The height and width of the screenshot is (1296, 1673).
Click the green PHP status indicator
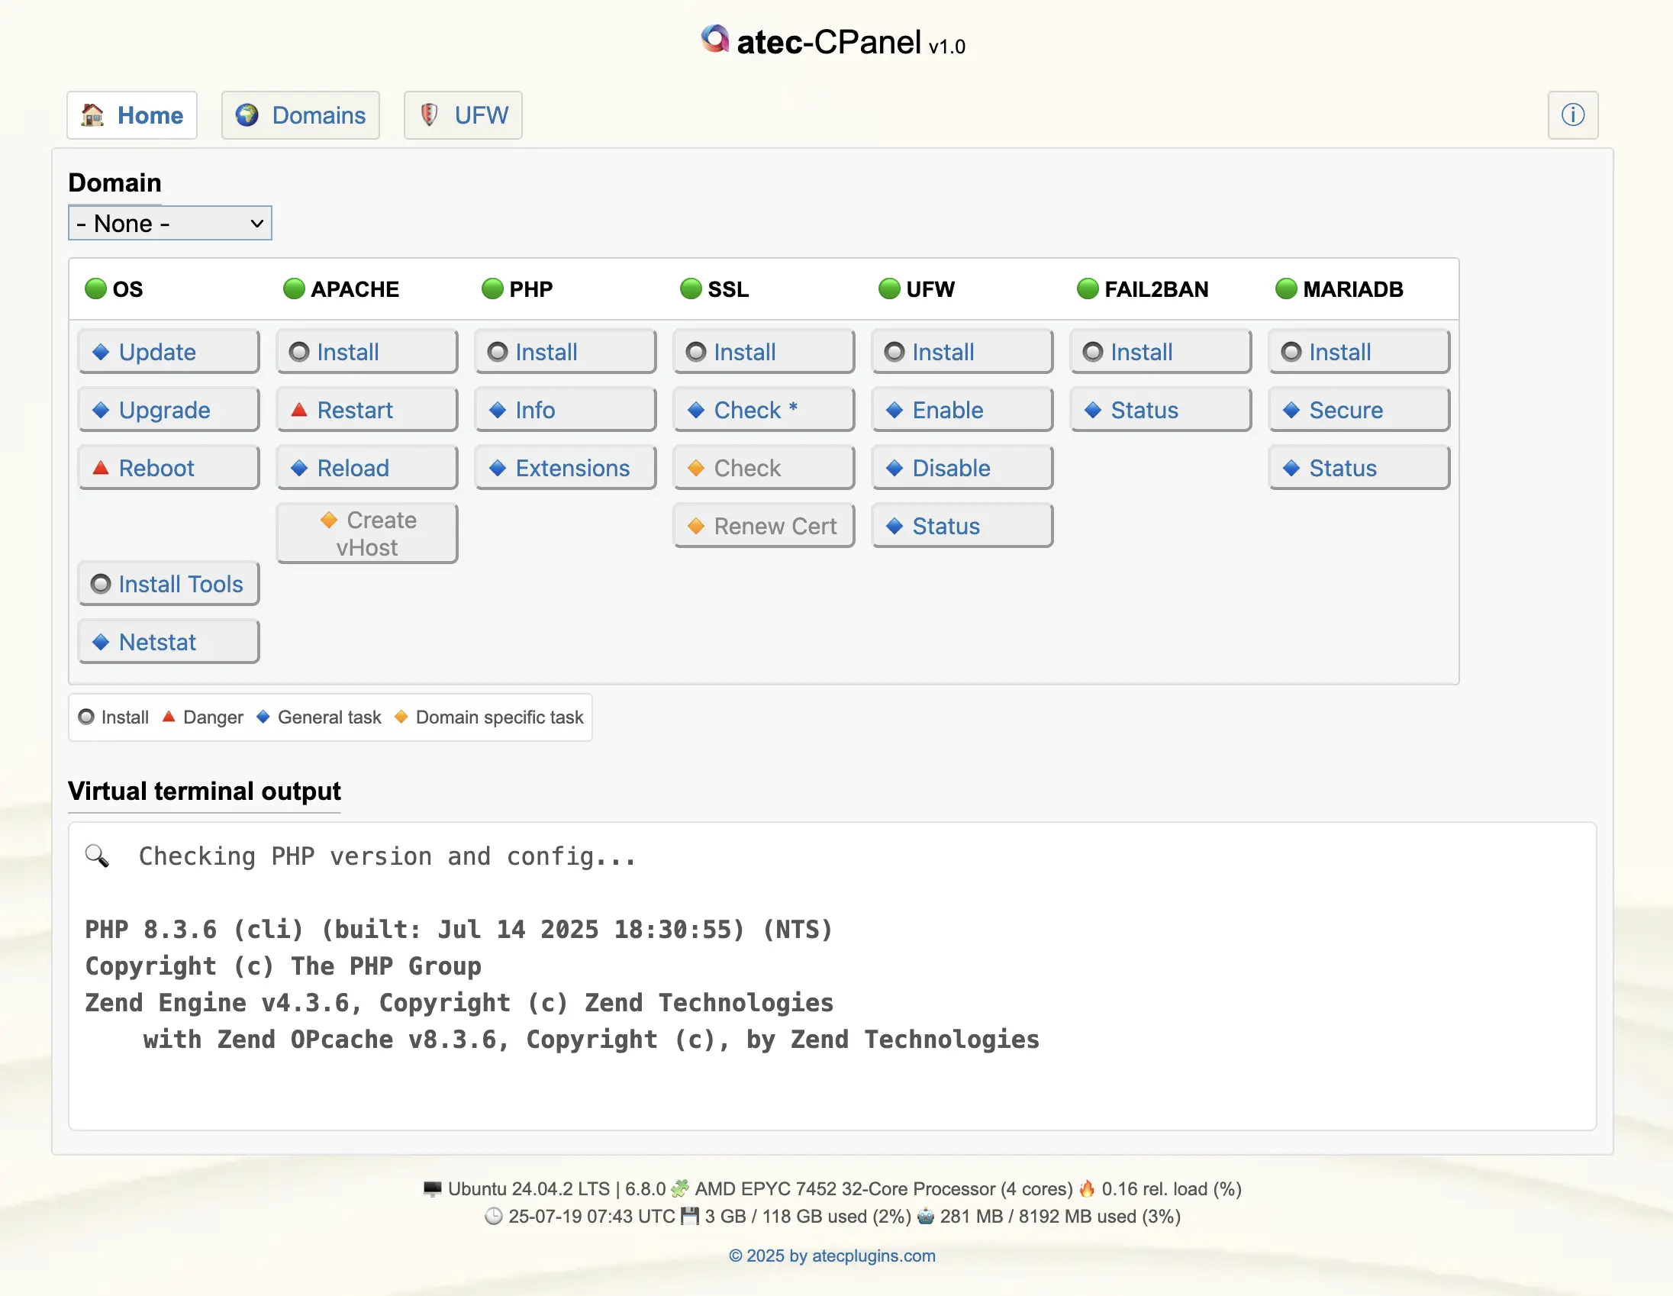[x=492, y=289]
